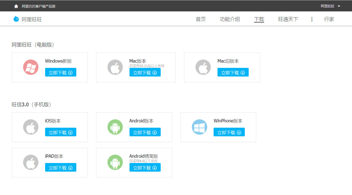The width and height of the screenshot is (352, 195).
Task: Click the 阿里旺旺 logo text in header
Action: point(32,19)
